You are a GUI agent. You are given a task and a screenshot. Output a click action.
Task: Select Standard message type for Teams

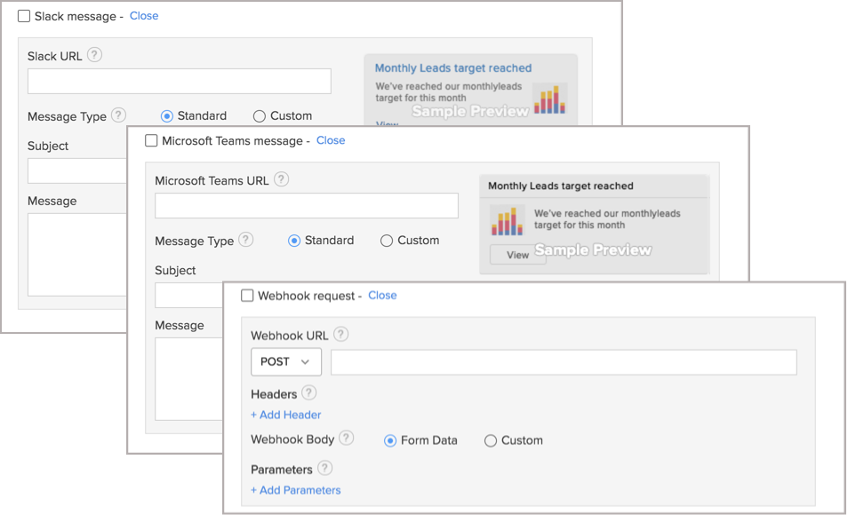click(x=293, y=240)
